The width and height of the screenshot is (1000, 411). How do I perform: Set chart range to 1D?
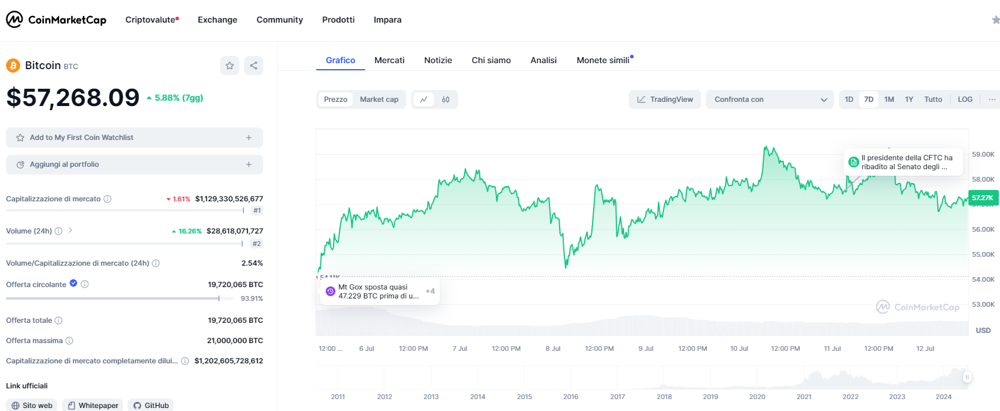(849, 99)
